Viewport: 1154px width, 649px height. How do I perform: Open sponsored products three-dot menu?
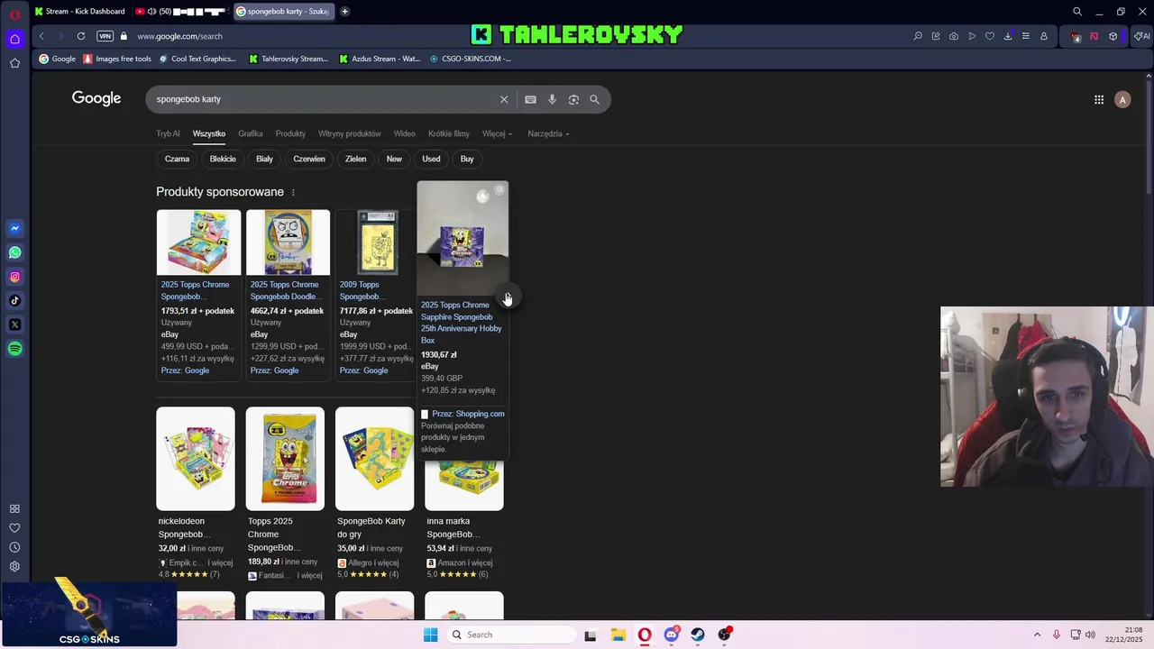[x=293, y=192]
